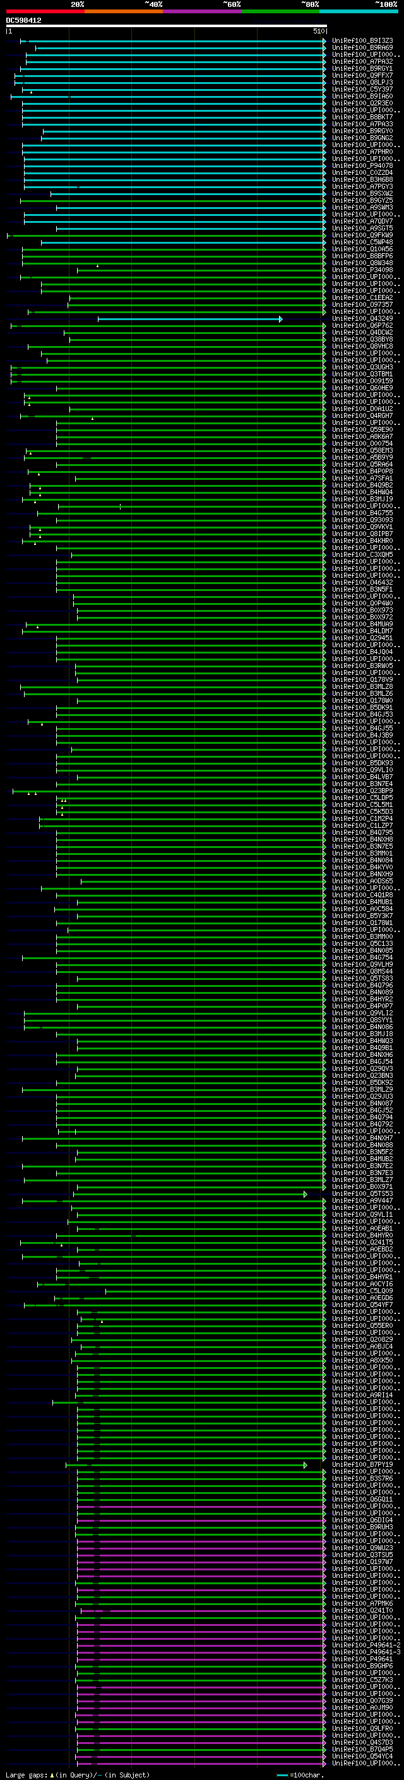Image resolution: width=404 pixels, height=1780 pixels.
Task: Click the UniRef100_A7PGY3 label
Action: pos(362,186)
